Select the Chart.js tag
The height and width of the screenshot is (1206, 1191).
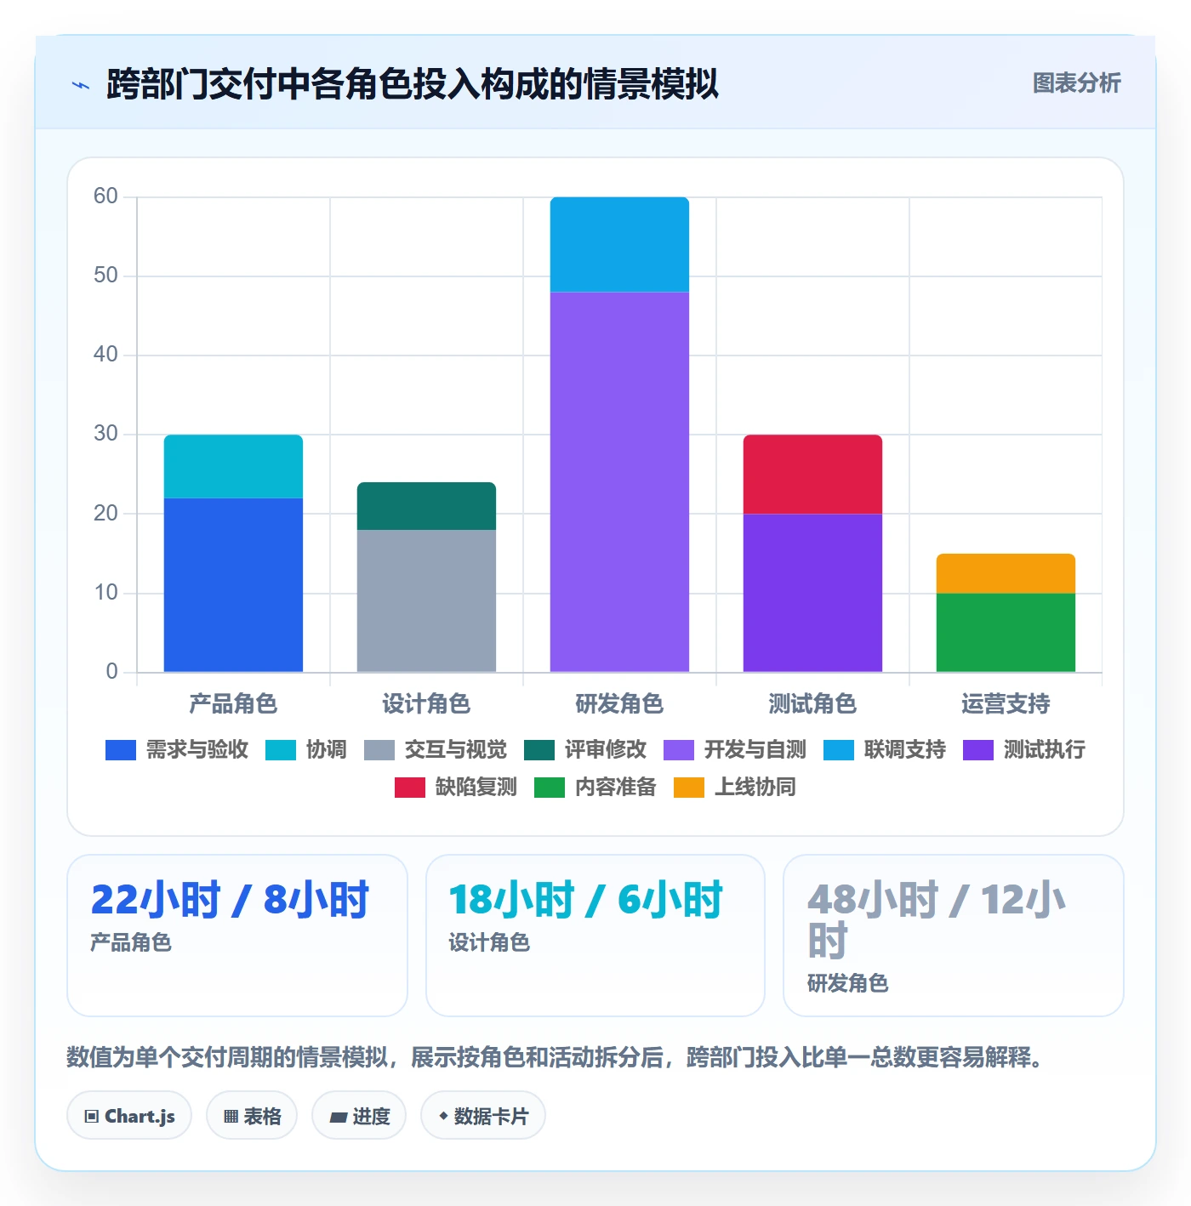[x=129, y=1116]
